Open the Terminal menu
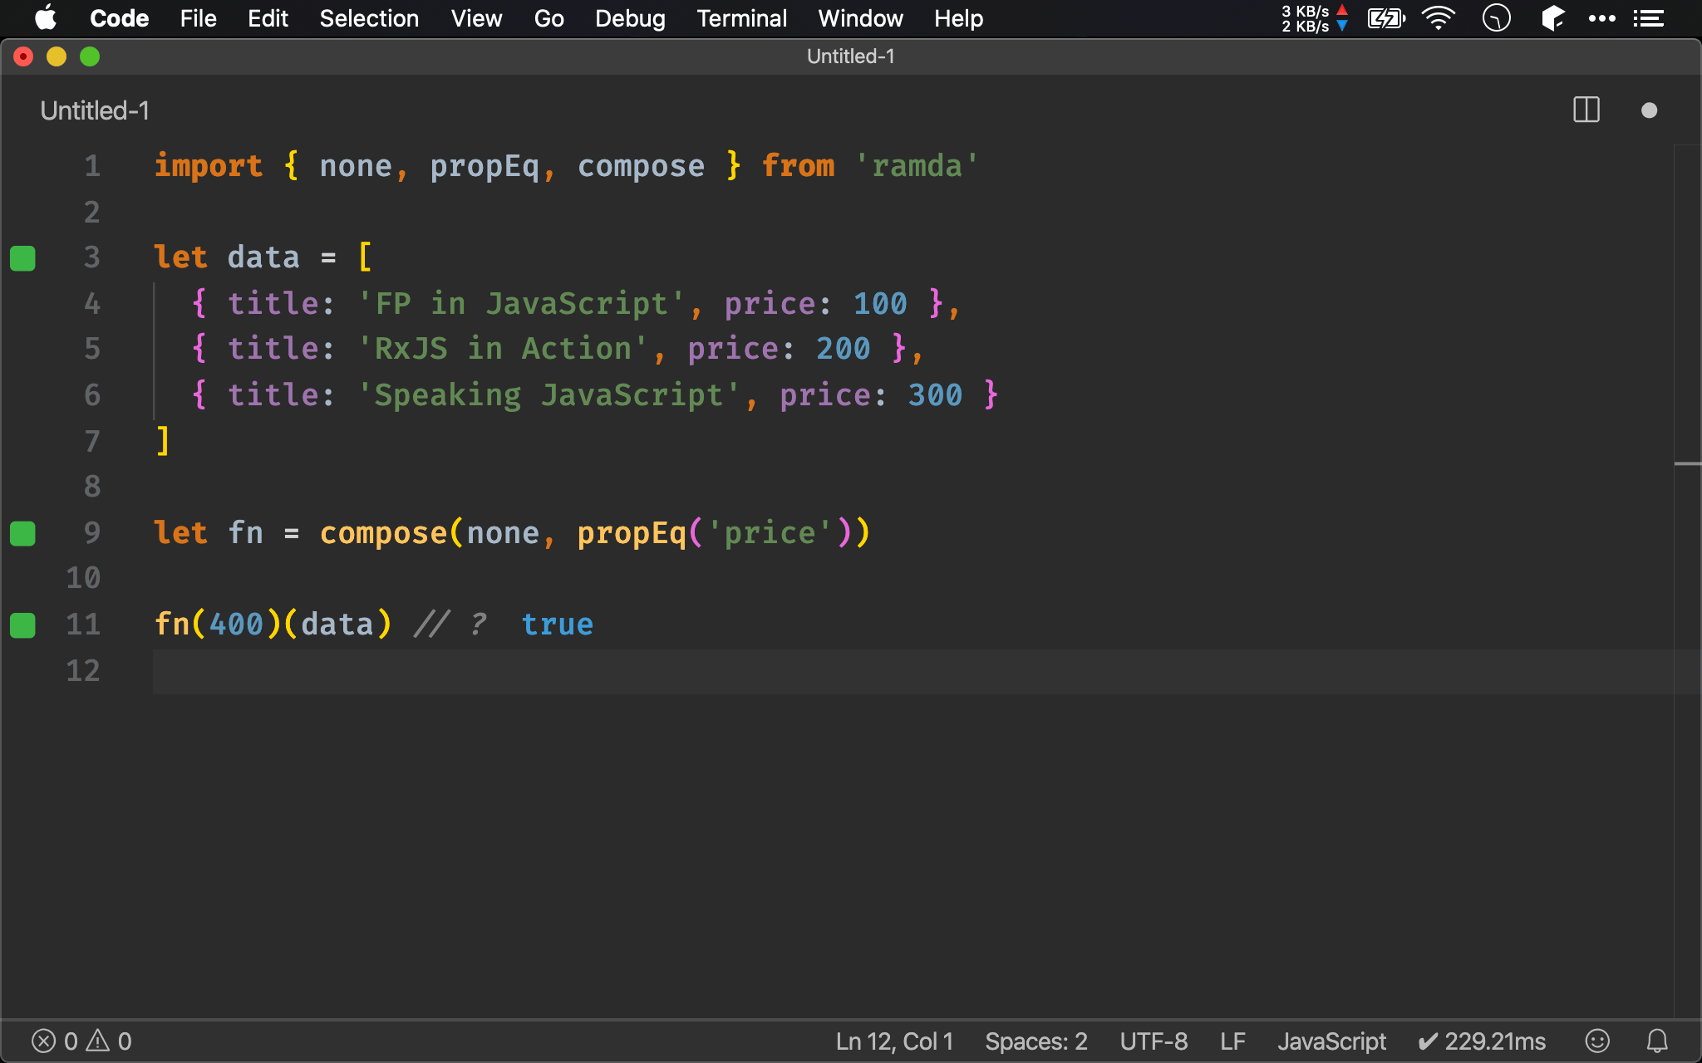This screenshot has width=1702, height=1063. [741, 18]
